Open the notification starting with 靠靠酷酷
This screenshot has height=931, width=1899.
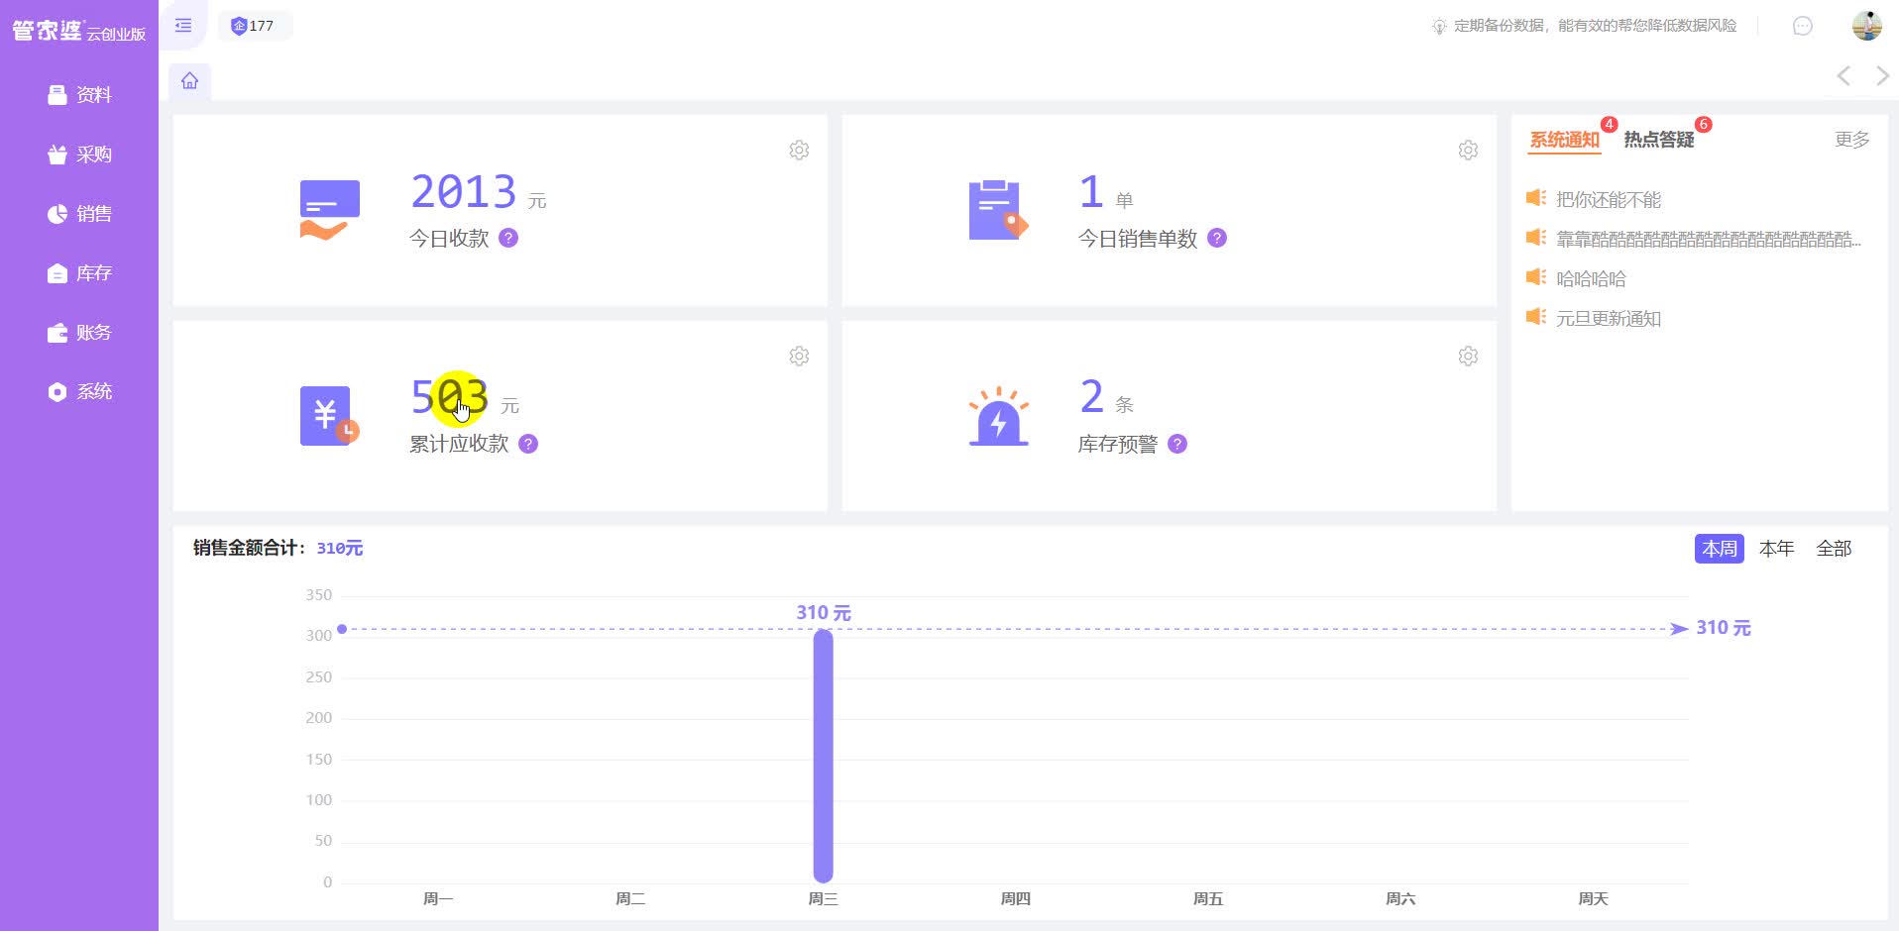pos(1708,239)
